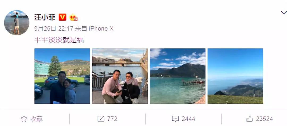Click the 收藏 bookmark label
Image resolution: width=287 pixels, height=126 pixels.
coord(37,119)
